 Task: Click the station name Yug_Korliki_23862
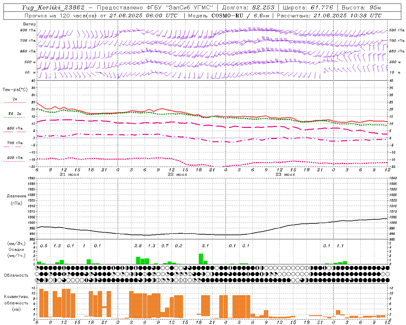click(53, 8)
